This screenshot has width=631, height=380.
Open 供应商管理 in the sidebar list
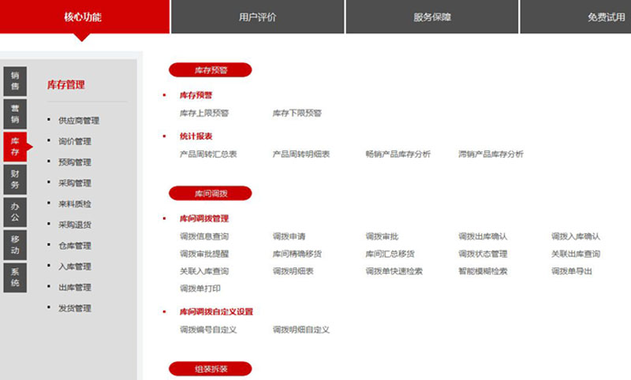click(x=78, y=121)
